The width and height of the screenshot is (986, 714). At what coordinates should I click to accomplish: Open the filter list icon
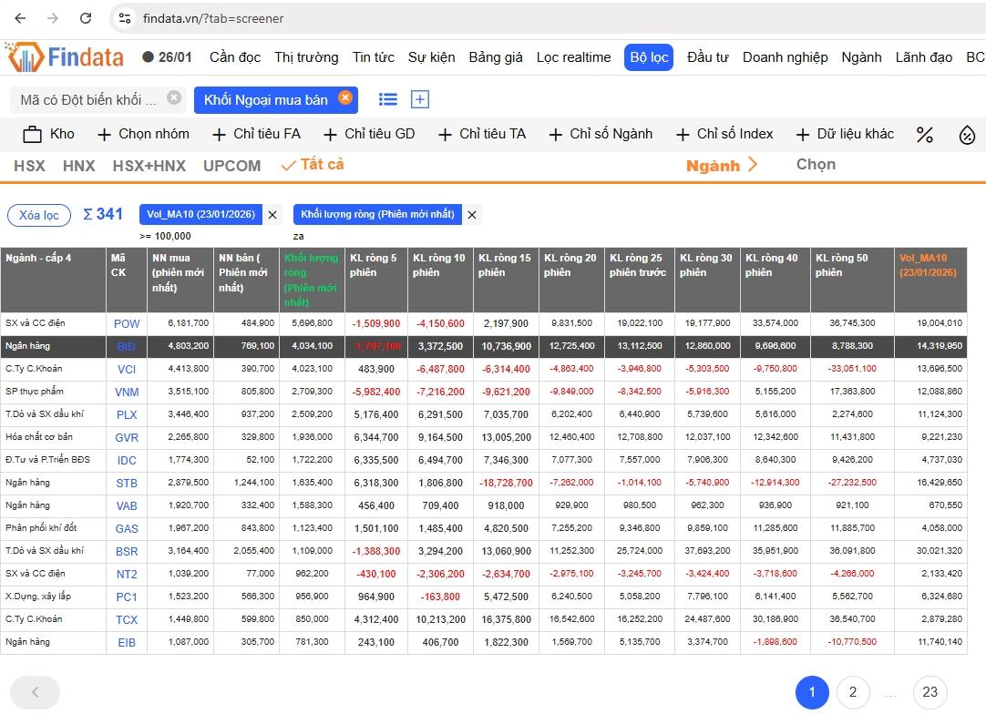388,99
